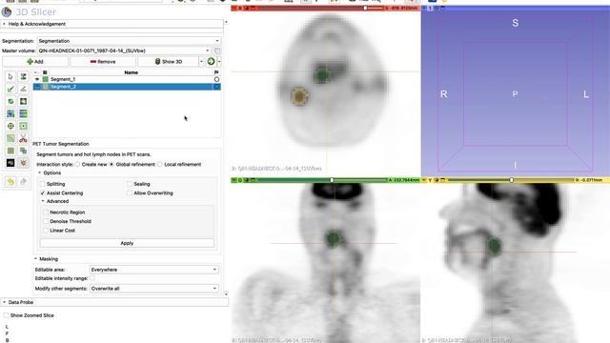
Task: Select the Mask volume effect tool
Action: [10, 163]
